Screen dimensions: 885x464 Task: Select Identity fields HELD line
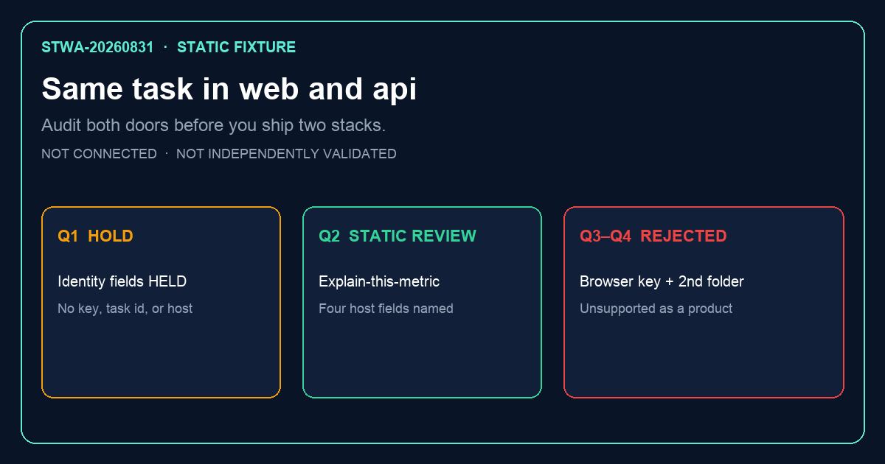122,281
